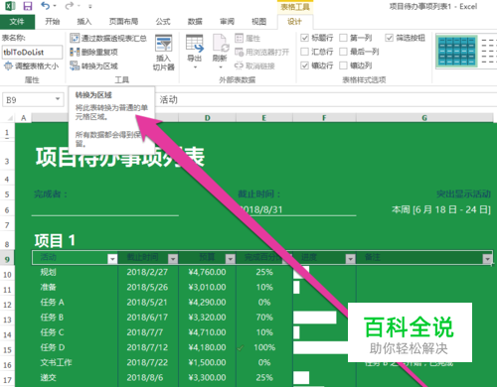Click the 导出 export icon
Image resolution: width=497 pixels, height=387 pixels.
(x=195, y=44)
